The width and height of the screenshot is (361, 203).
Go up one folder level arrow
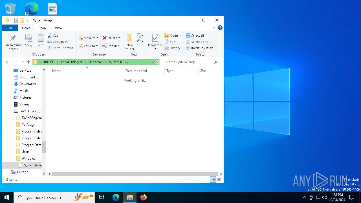28,62
